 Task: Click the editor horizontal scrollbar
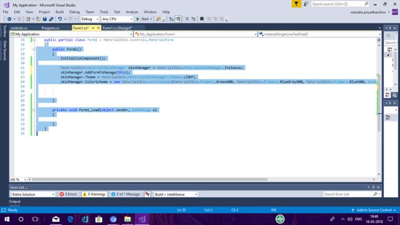coord(150,179)
